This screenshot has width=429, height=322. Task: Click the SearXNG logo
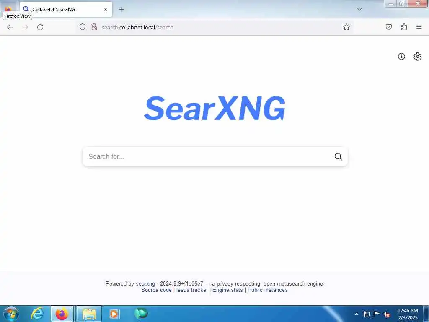(214, 108)
